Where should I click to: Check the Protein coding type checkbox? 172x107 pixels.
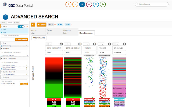pos(2,46)
